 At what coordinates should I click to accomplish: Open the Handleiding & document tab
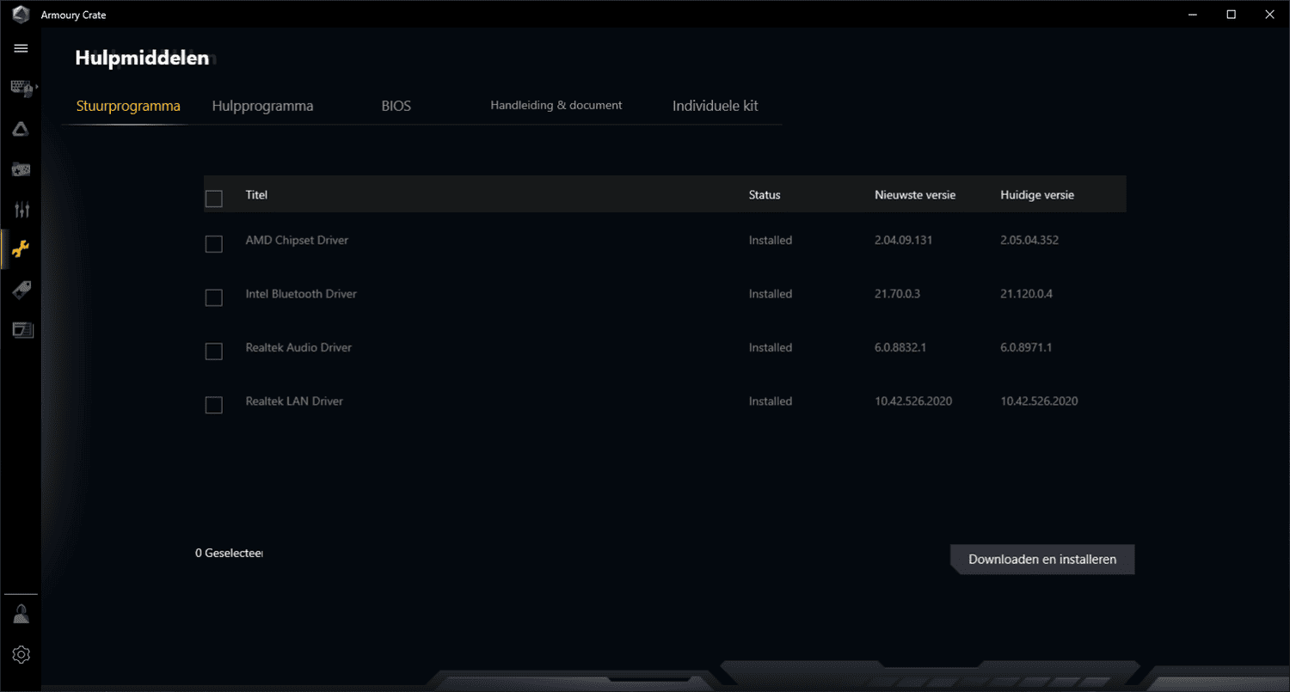556,105
